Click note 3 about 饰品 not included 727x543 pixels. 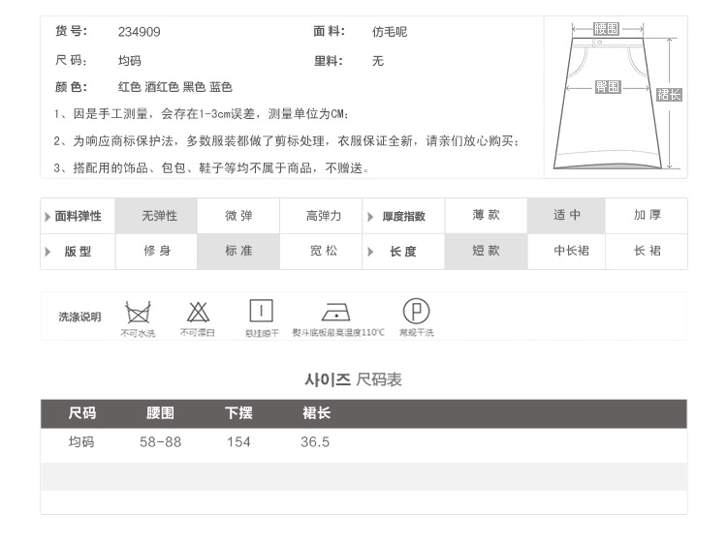coord(211,168)
